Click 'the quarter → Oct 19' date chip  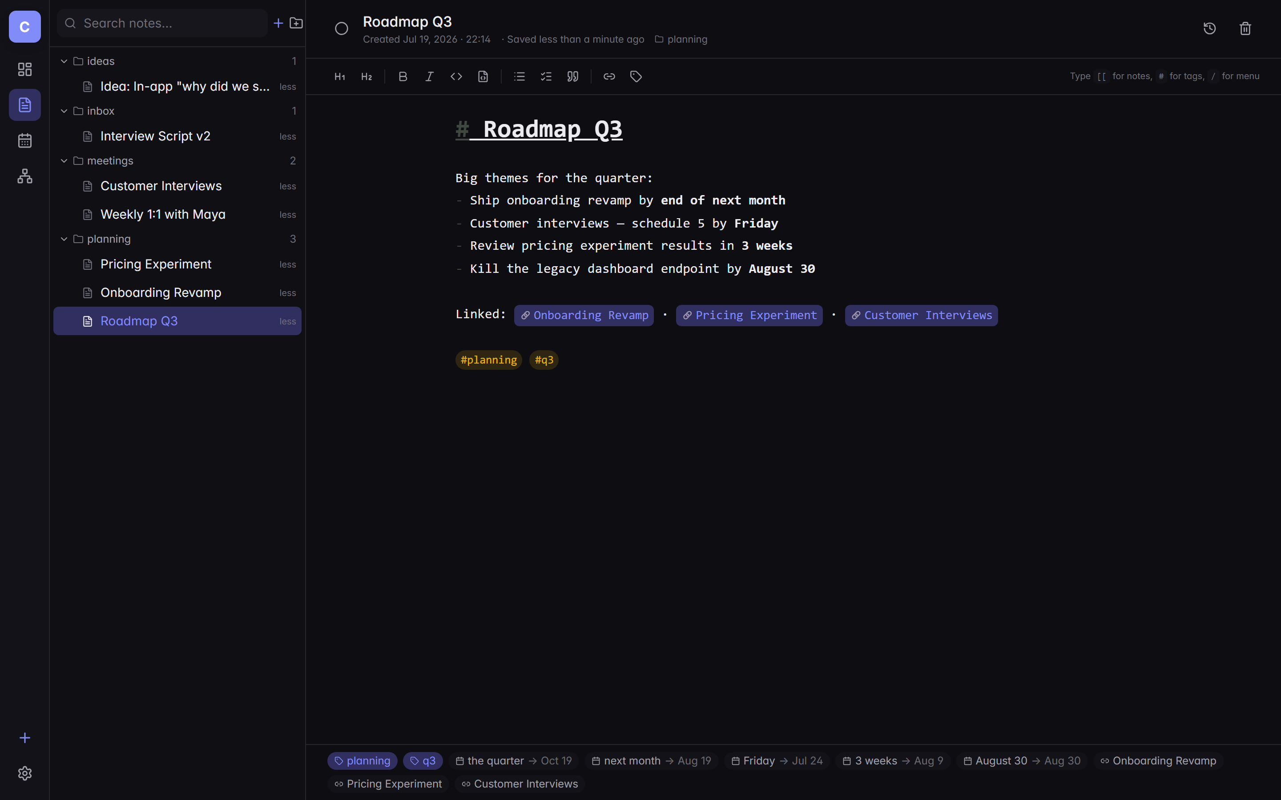click(x=513, y=761)
